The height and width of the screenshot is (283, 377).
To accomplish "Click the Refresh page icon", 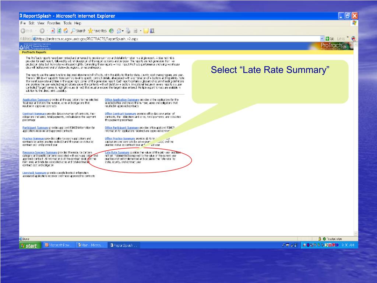I will [59, 31].
